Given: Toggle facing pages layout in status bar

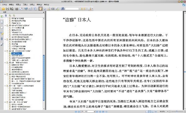Looking at the screenshot, I should click(x=153, y=111).
